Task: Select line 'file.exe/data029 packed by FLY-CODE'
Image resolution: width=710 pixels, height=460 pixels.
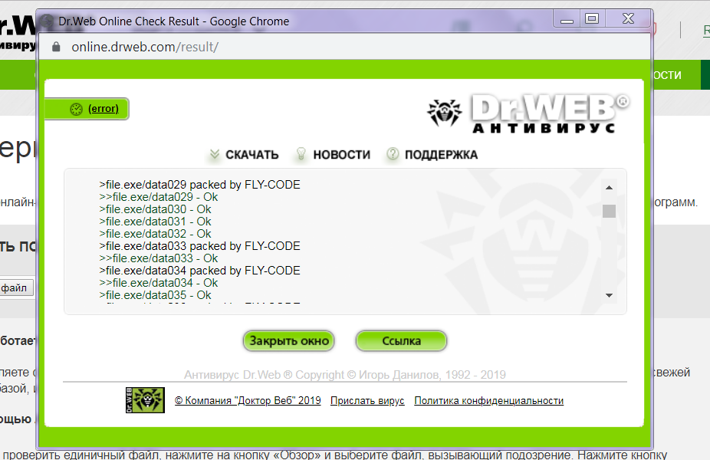Action: click(x=199, y=185)
